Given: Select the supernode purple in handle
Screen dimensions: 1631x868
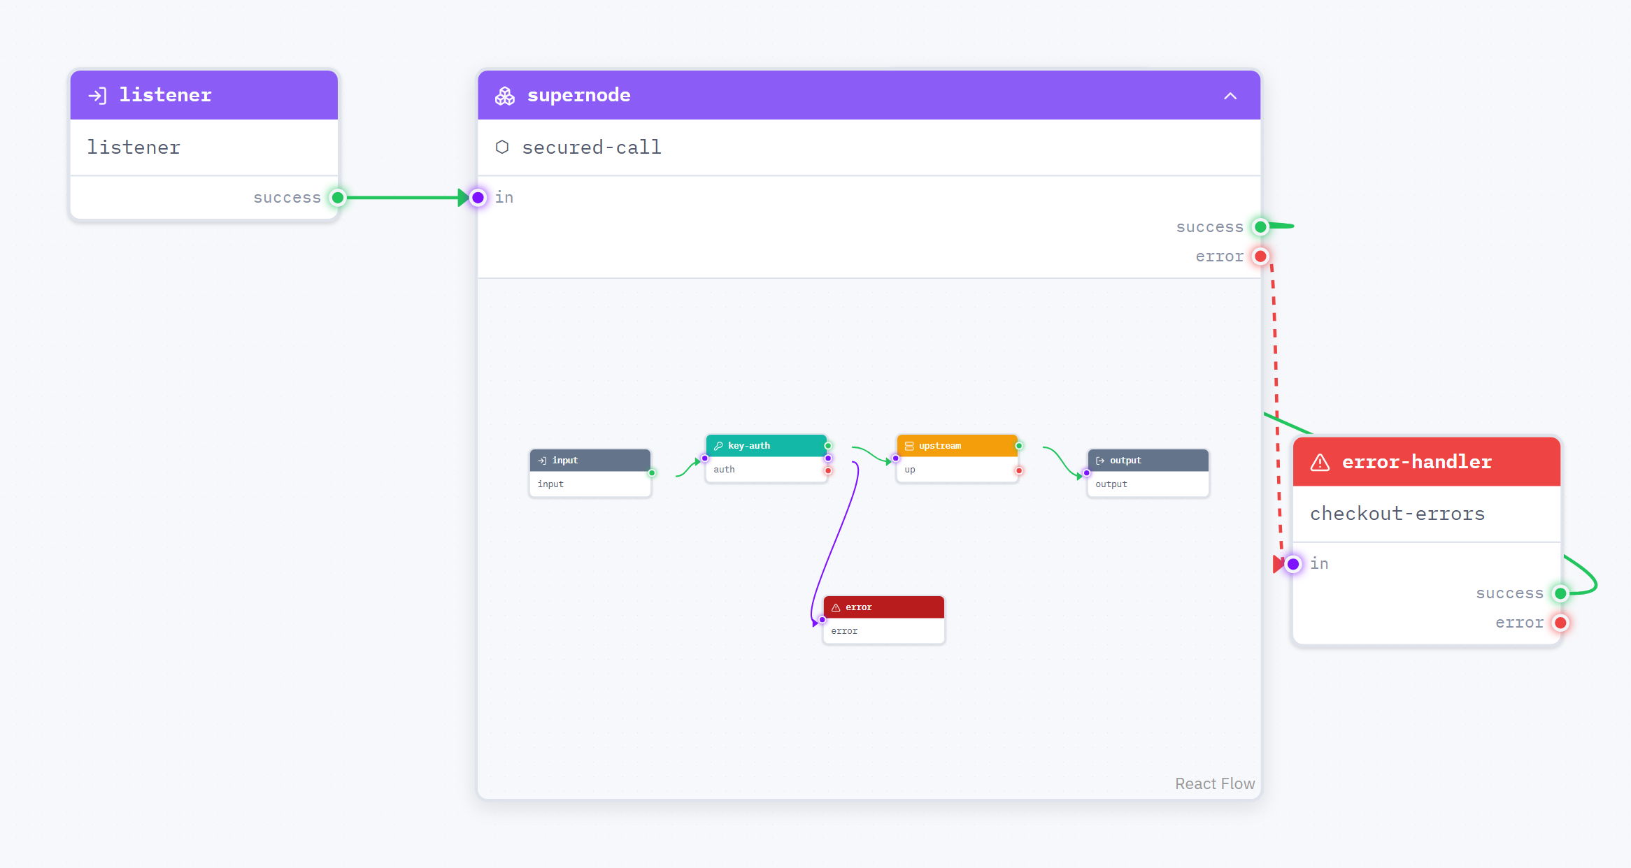Looking at the screenshot, I should [x=478, y=198].
